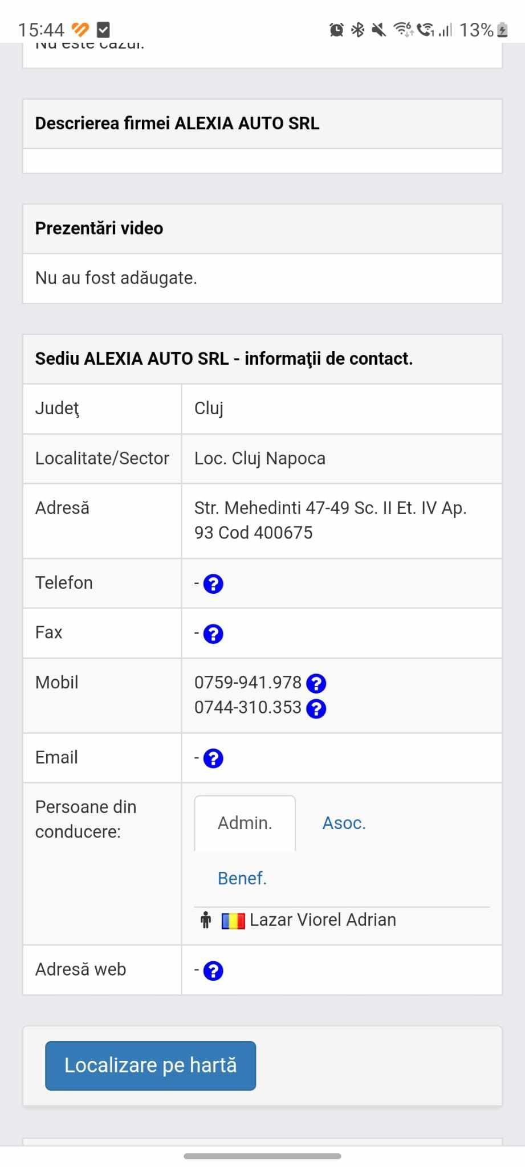Click the question mark icon in Email row

pos(213,758)
